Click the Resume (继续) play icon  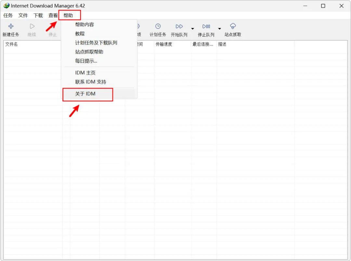click(32, 26)
